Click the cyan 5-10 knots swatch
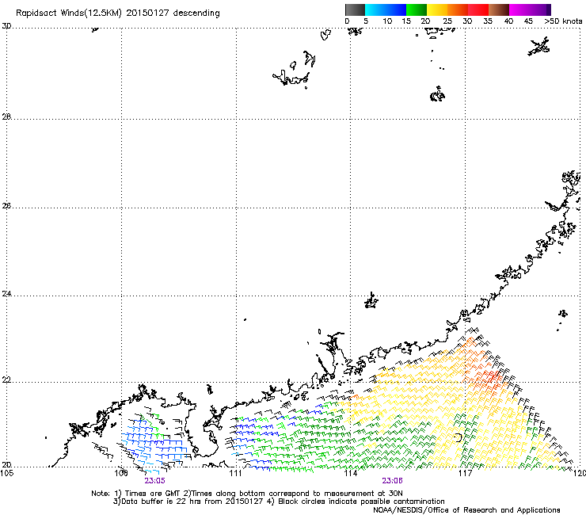Image resolution: width=586 pixels, height=515 pixels. click(375, 10)
